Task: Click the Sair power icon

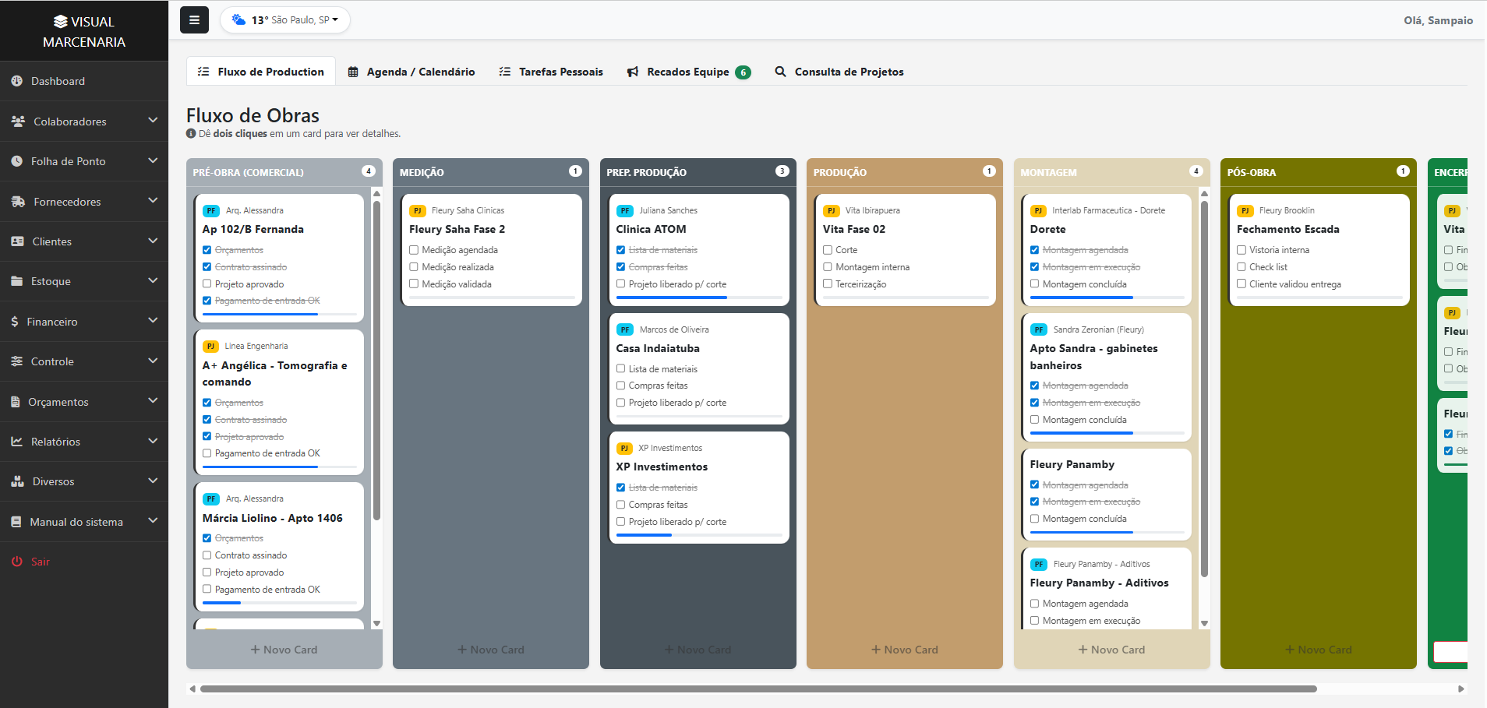Action: tap(17, 562)
